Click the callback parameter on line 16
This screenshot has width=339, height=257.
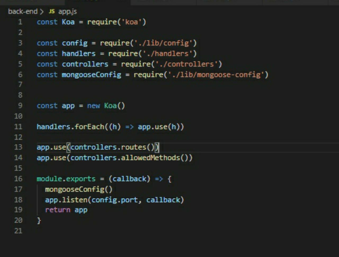point(130,179)
